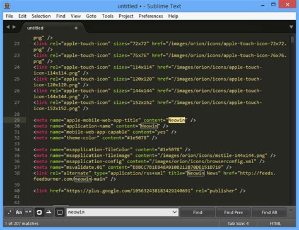Click highlighted Neowin match on line 29
This screenshot has width=299, height=230.
(177, 120)
